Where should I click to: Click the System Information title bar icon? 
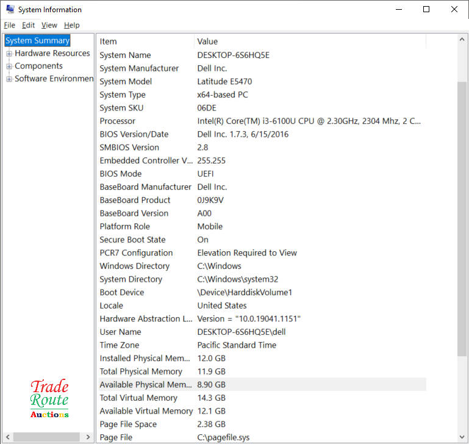pos(10,9)
